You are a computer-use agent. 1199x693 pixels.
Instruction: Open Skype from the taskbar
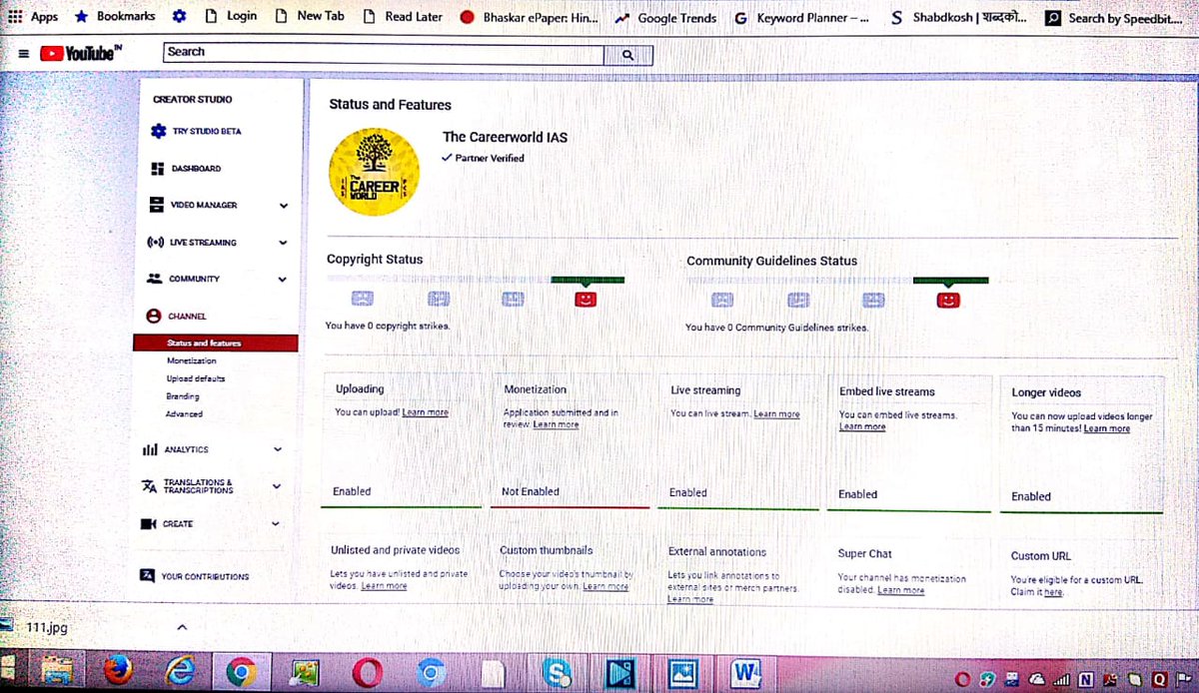tap(556, 673)
